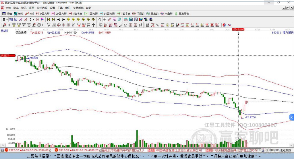The height and width of the screenshot is (159, 294).
Task: Open the 交易委托 menu
Action: click(x=78, y=8)
